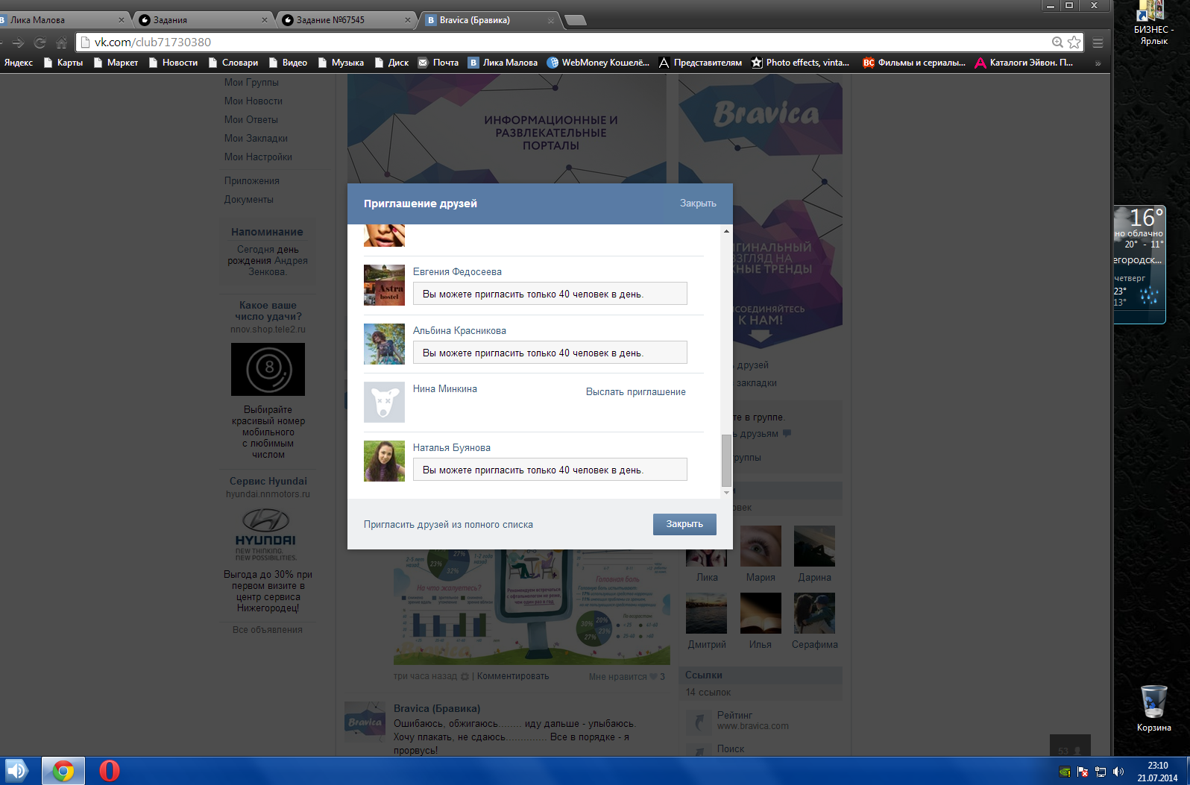Screen dimensions: 1190x785
Task: Open Мои Ответы in left menu
Action: [251, 120]
